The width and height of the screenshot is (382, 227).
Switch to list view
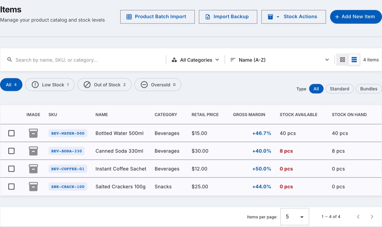[354, 60]
